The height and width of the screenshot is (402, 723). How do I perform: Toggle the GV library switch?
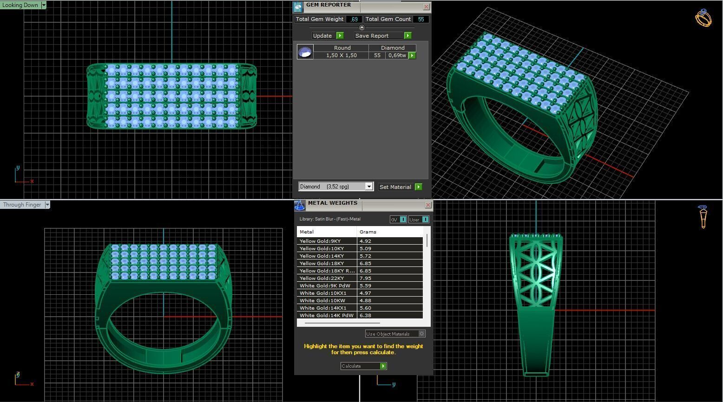398,220
